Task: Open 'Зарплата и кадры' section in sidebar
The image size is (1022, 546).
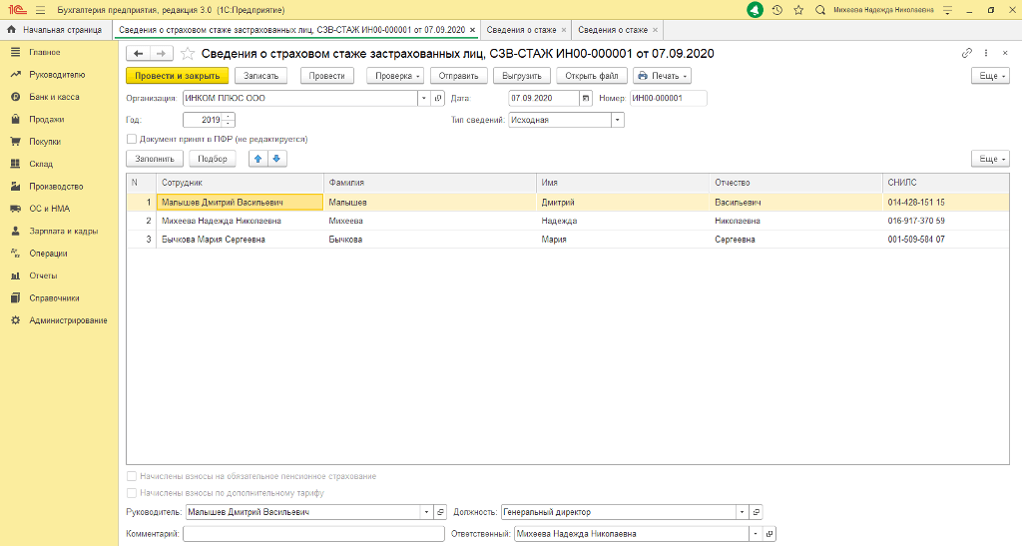Action: (x=63, y=231)
